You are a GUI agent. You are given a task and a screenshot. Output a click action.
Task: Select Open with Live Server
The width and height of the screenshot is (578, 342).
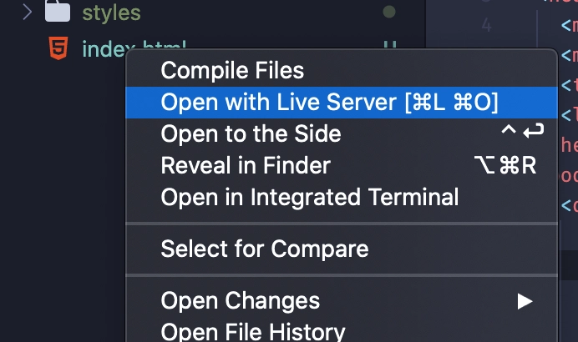[342, 103]
